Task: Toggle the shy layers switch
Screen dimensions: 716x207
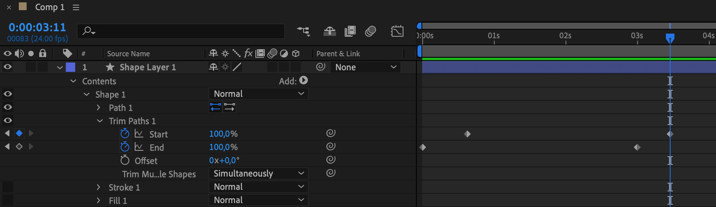Action: tap(329, 31)
